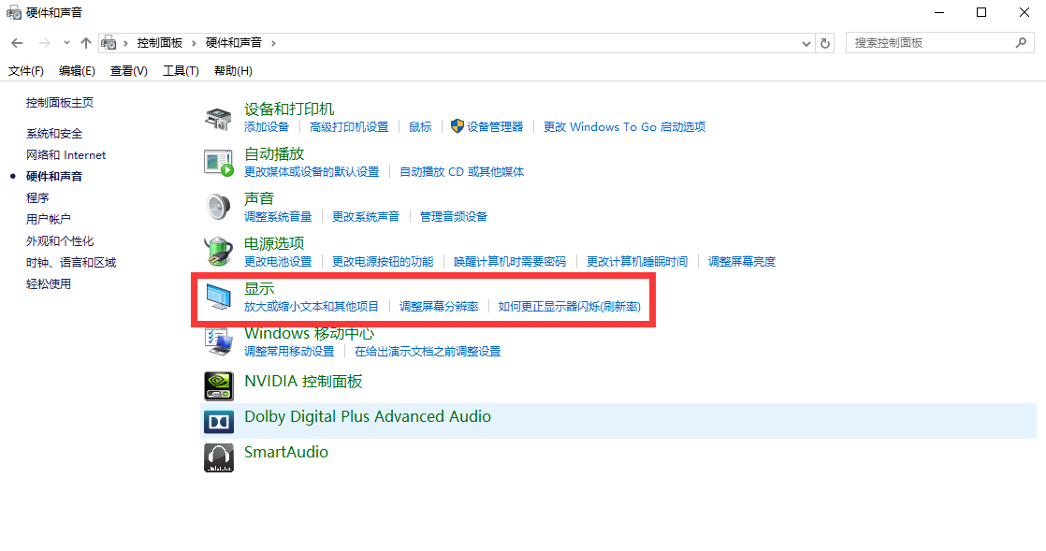Select 硬件和声音 in the address breadcrumb
This screenshot has height=551, width=1046.
pyautogui.click(x=234, y=43)
